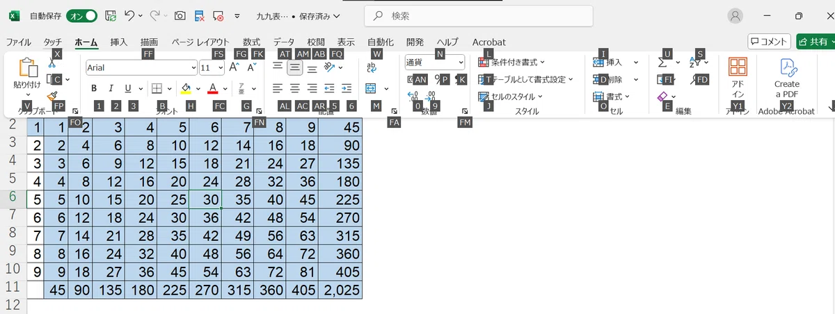Open the Arial font name dropdown

pyautogui.click(x=193, y=67)
